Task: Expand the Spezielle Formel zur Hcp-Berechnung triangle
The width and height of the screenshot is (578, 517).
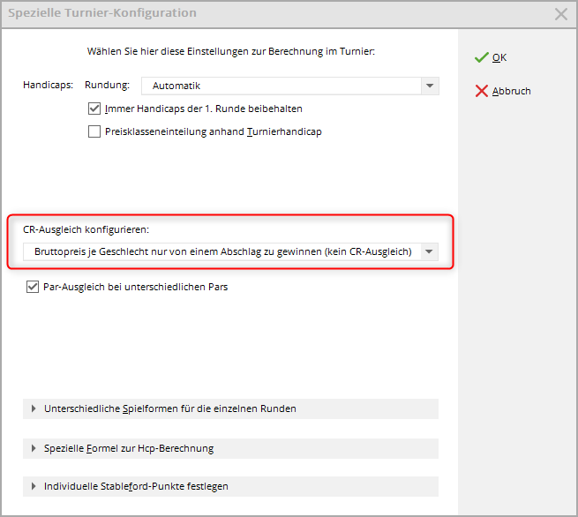Action: click(34, 448)
